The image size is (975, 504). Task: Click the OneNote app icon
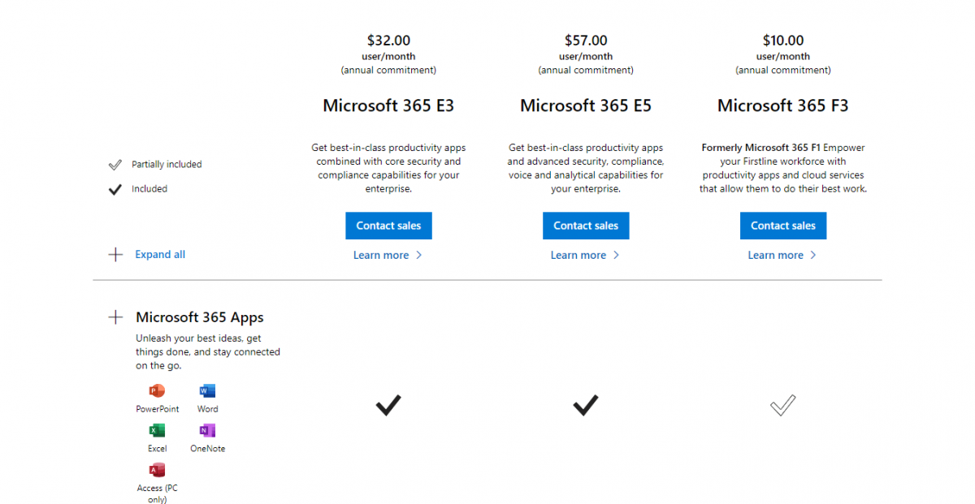pyautogui.click(x=206, y=429)
